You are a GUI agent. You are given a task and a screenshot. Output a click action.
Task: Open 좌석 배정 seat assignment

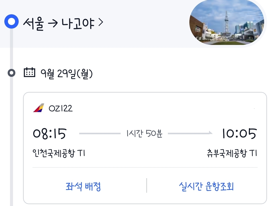(83, 186)
